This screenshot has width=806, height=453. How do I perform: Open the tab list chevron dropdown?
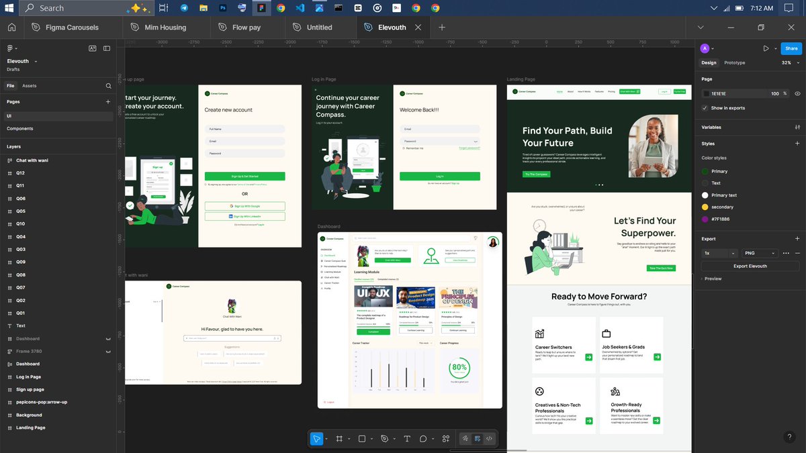pyautogui.click(x=701, y=28)
